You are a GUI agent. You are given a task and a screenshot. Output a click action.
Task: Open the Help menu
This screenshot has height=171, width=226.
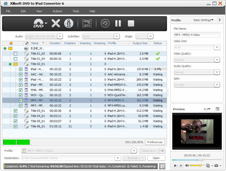point(92,11)
